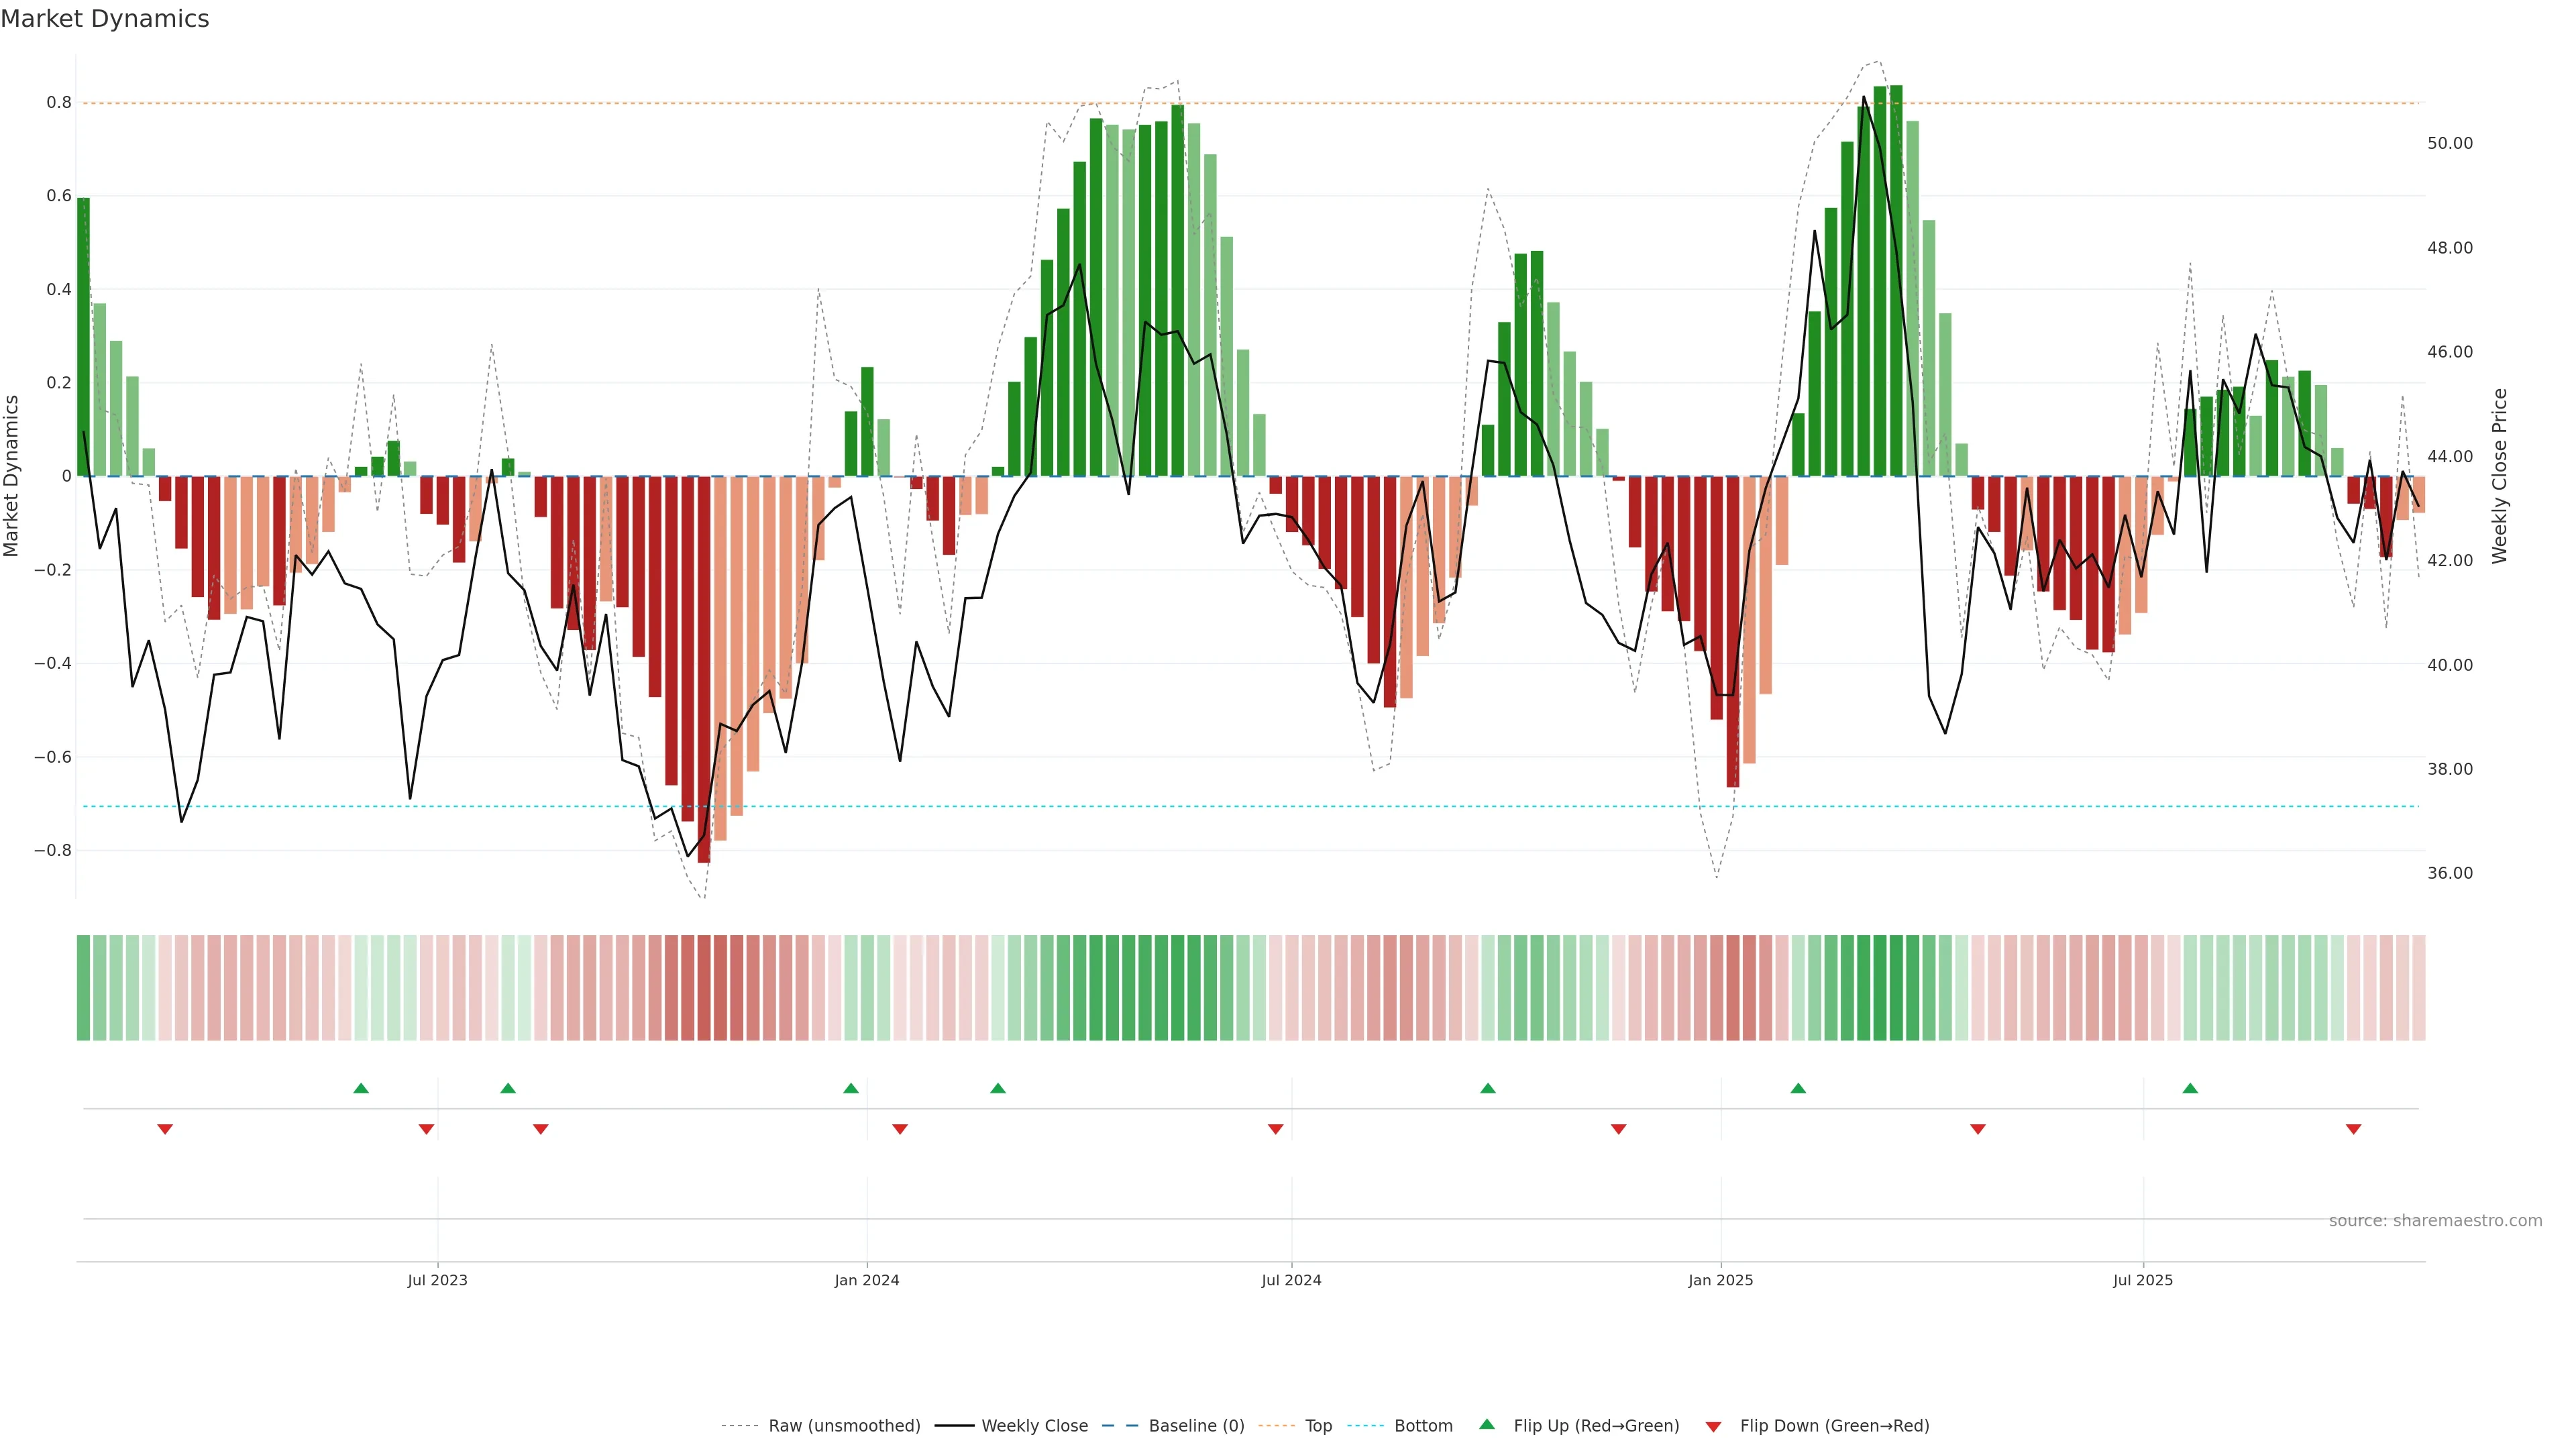Click the first green flip-up marker before Jul 2023
2576x1449 pixels.
(x=361, y=1088)
